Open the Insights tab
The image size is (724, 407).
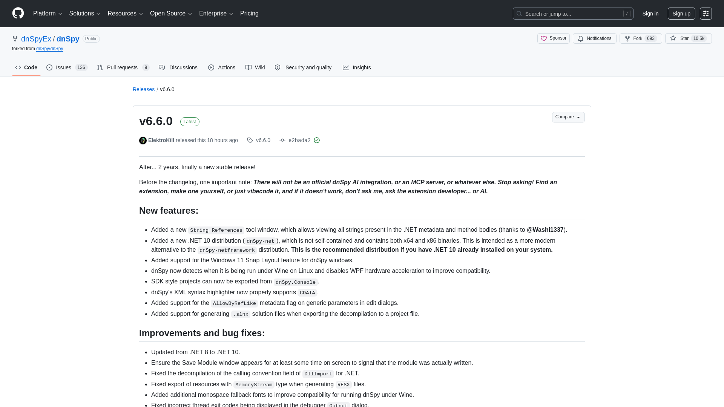357,67
